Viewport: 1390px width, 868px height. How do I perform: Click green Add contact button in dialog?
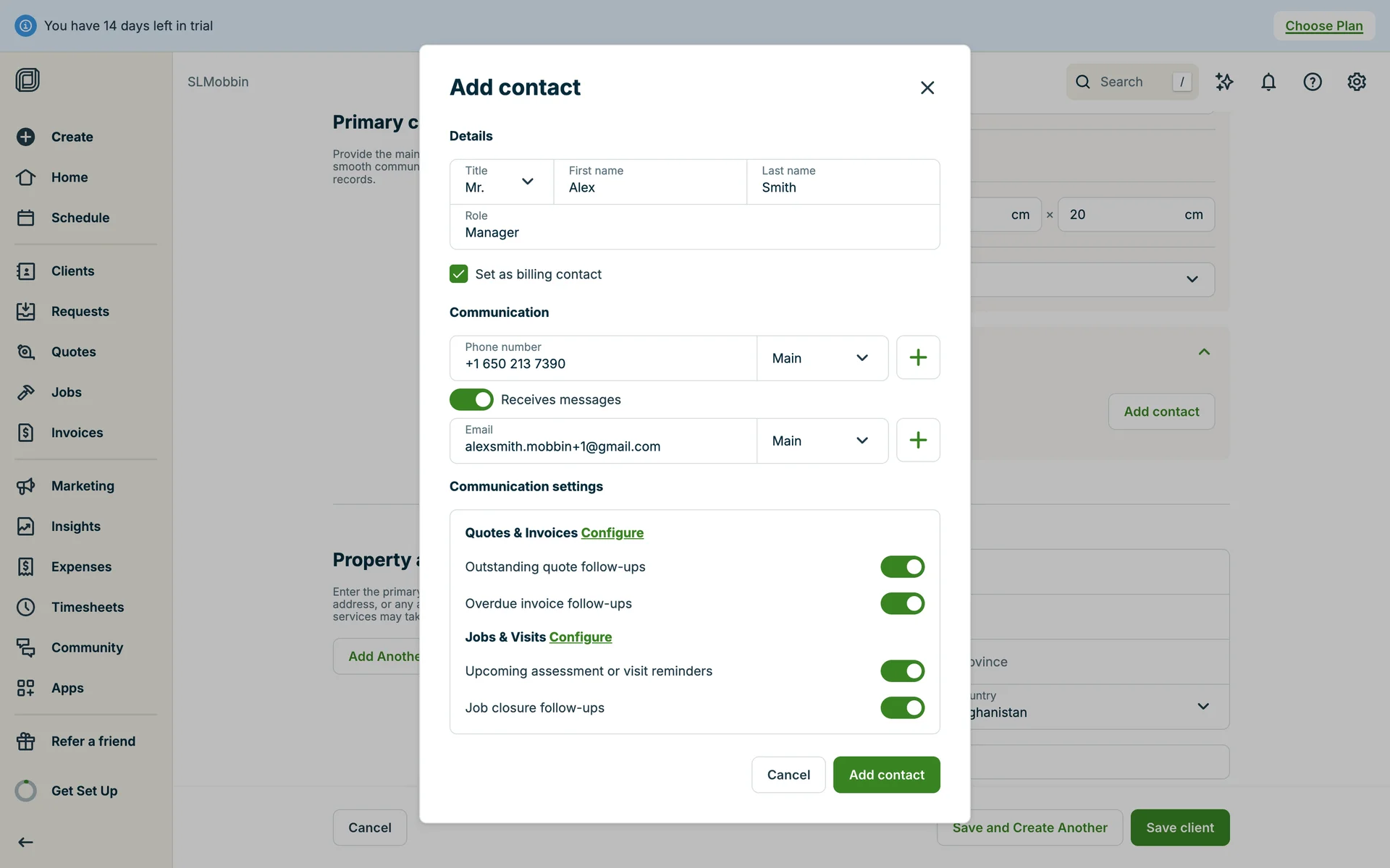(886, 775)
